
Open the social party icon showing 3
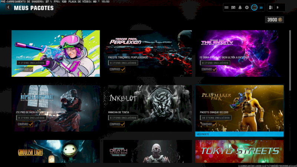pos(271,7)
